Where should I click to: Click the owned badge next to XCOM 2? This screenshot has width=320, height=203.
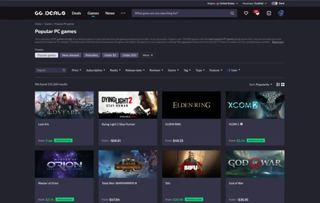(x=241, y=124)
